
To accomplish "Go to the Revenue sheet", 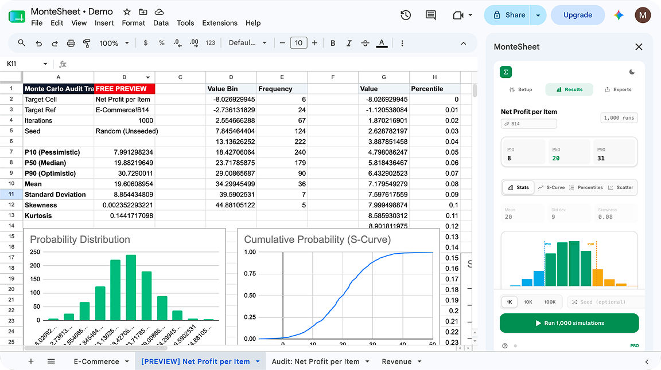I will coord(396,361).
